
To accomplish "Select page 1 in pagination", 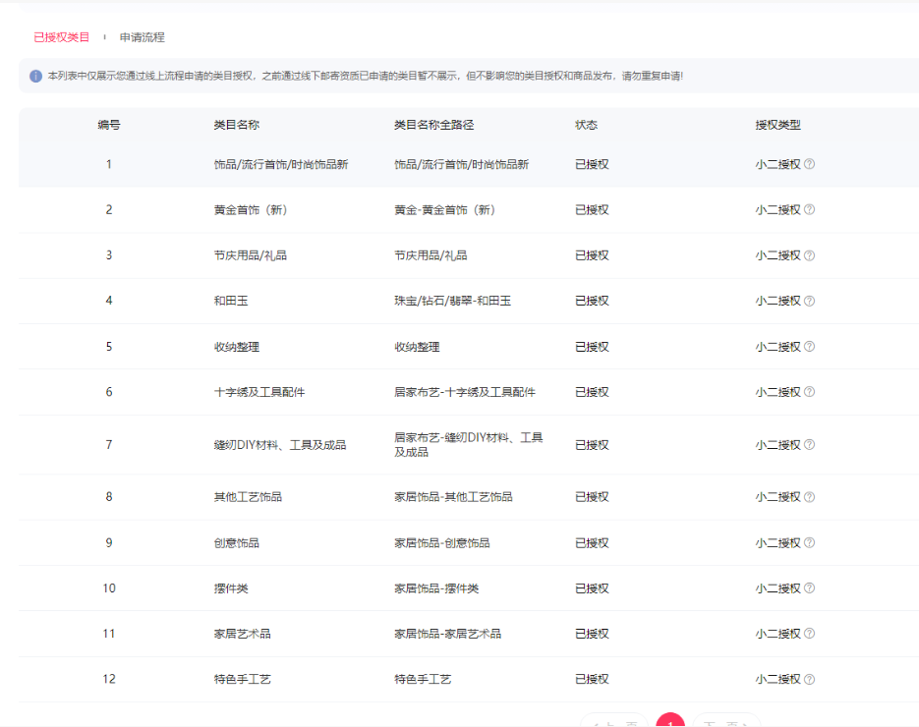I will coord(670,722).
